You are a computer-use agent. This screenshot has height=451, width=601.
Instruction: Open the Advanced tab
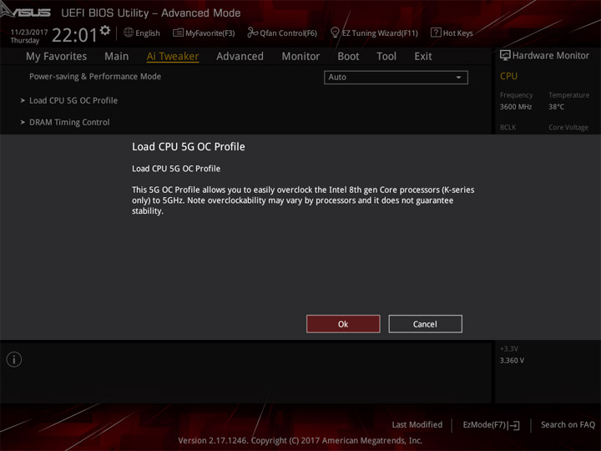click(x=240, y=57)
